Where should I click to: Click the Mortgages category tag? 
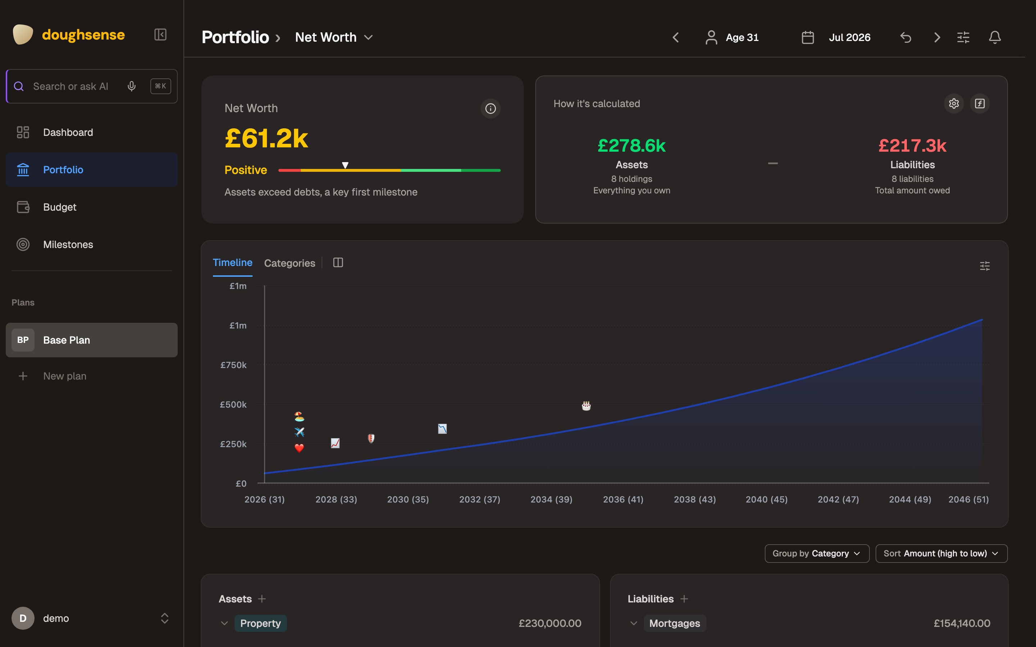pyautogui.click(x=675, y=623)
